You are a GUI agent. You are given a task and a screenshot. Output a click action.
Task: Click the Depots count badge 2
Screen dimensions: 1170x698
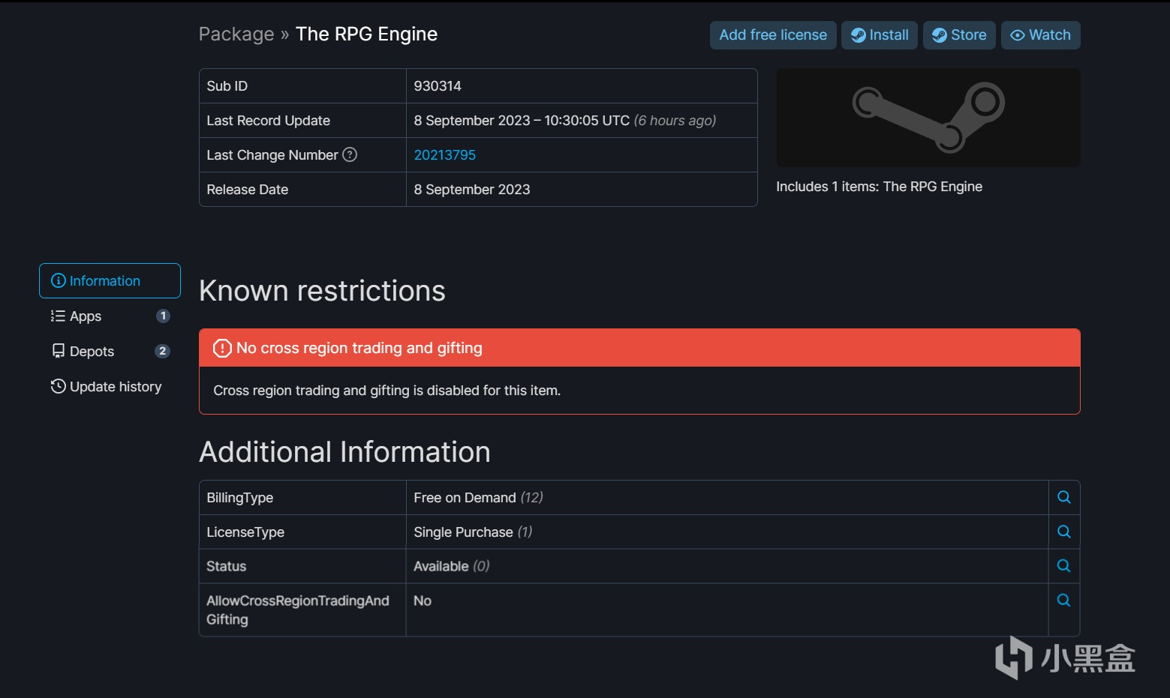coord(162,352)
